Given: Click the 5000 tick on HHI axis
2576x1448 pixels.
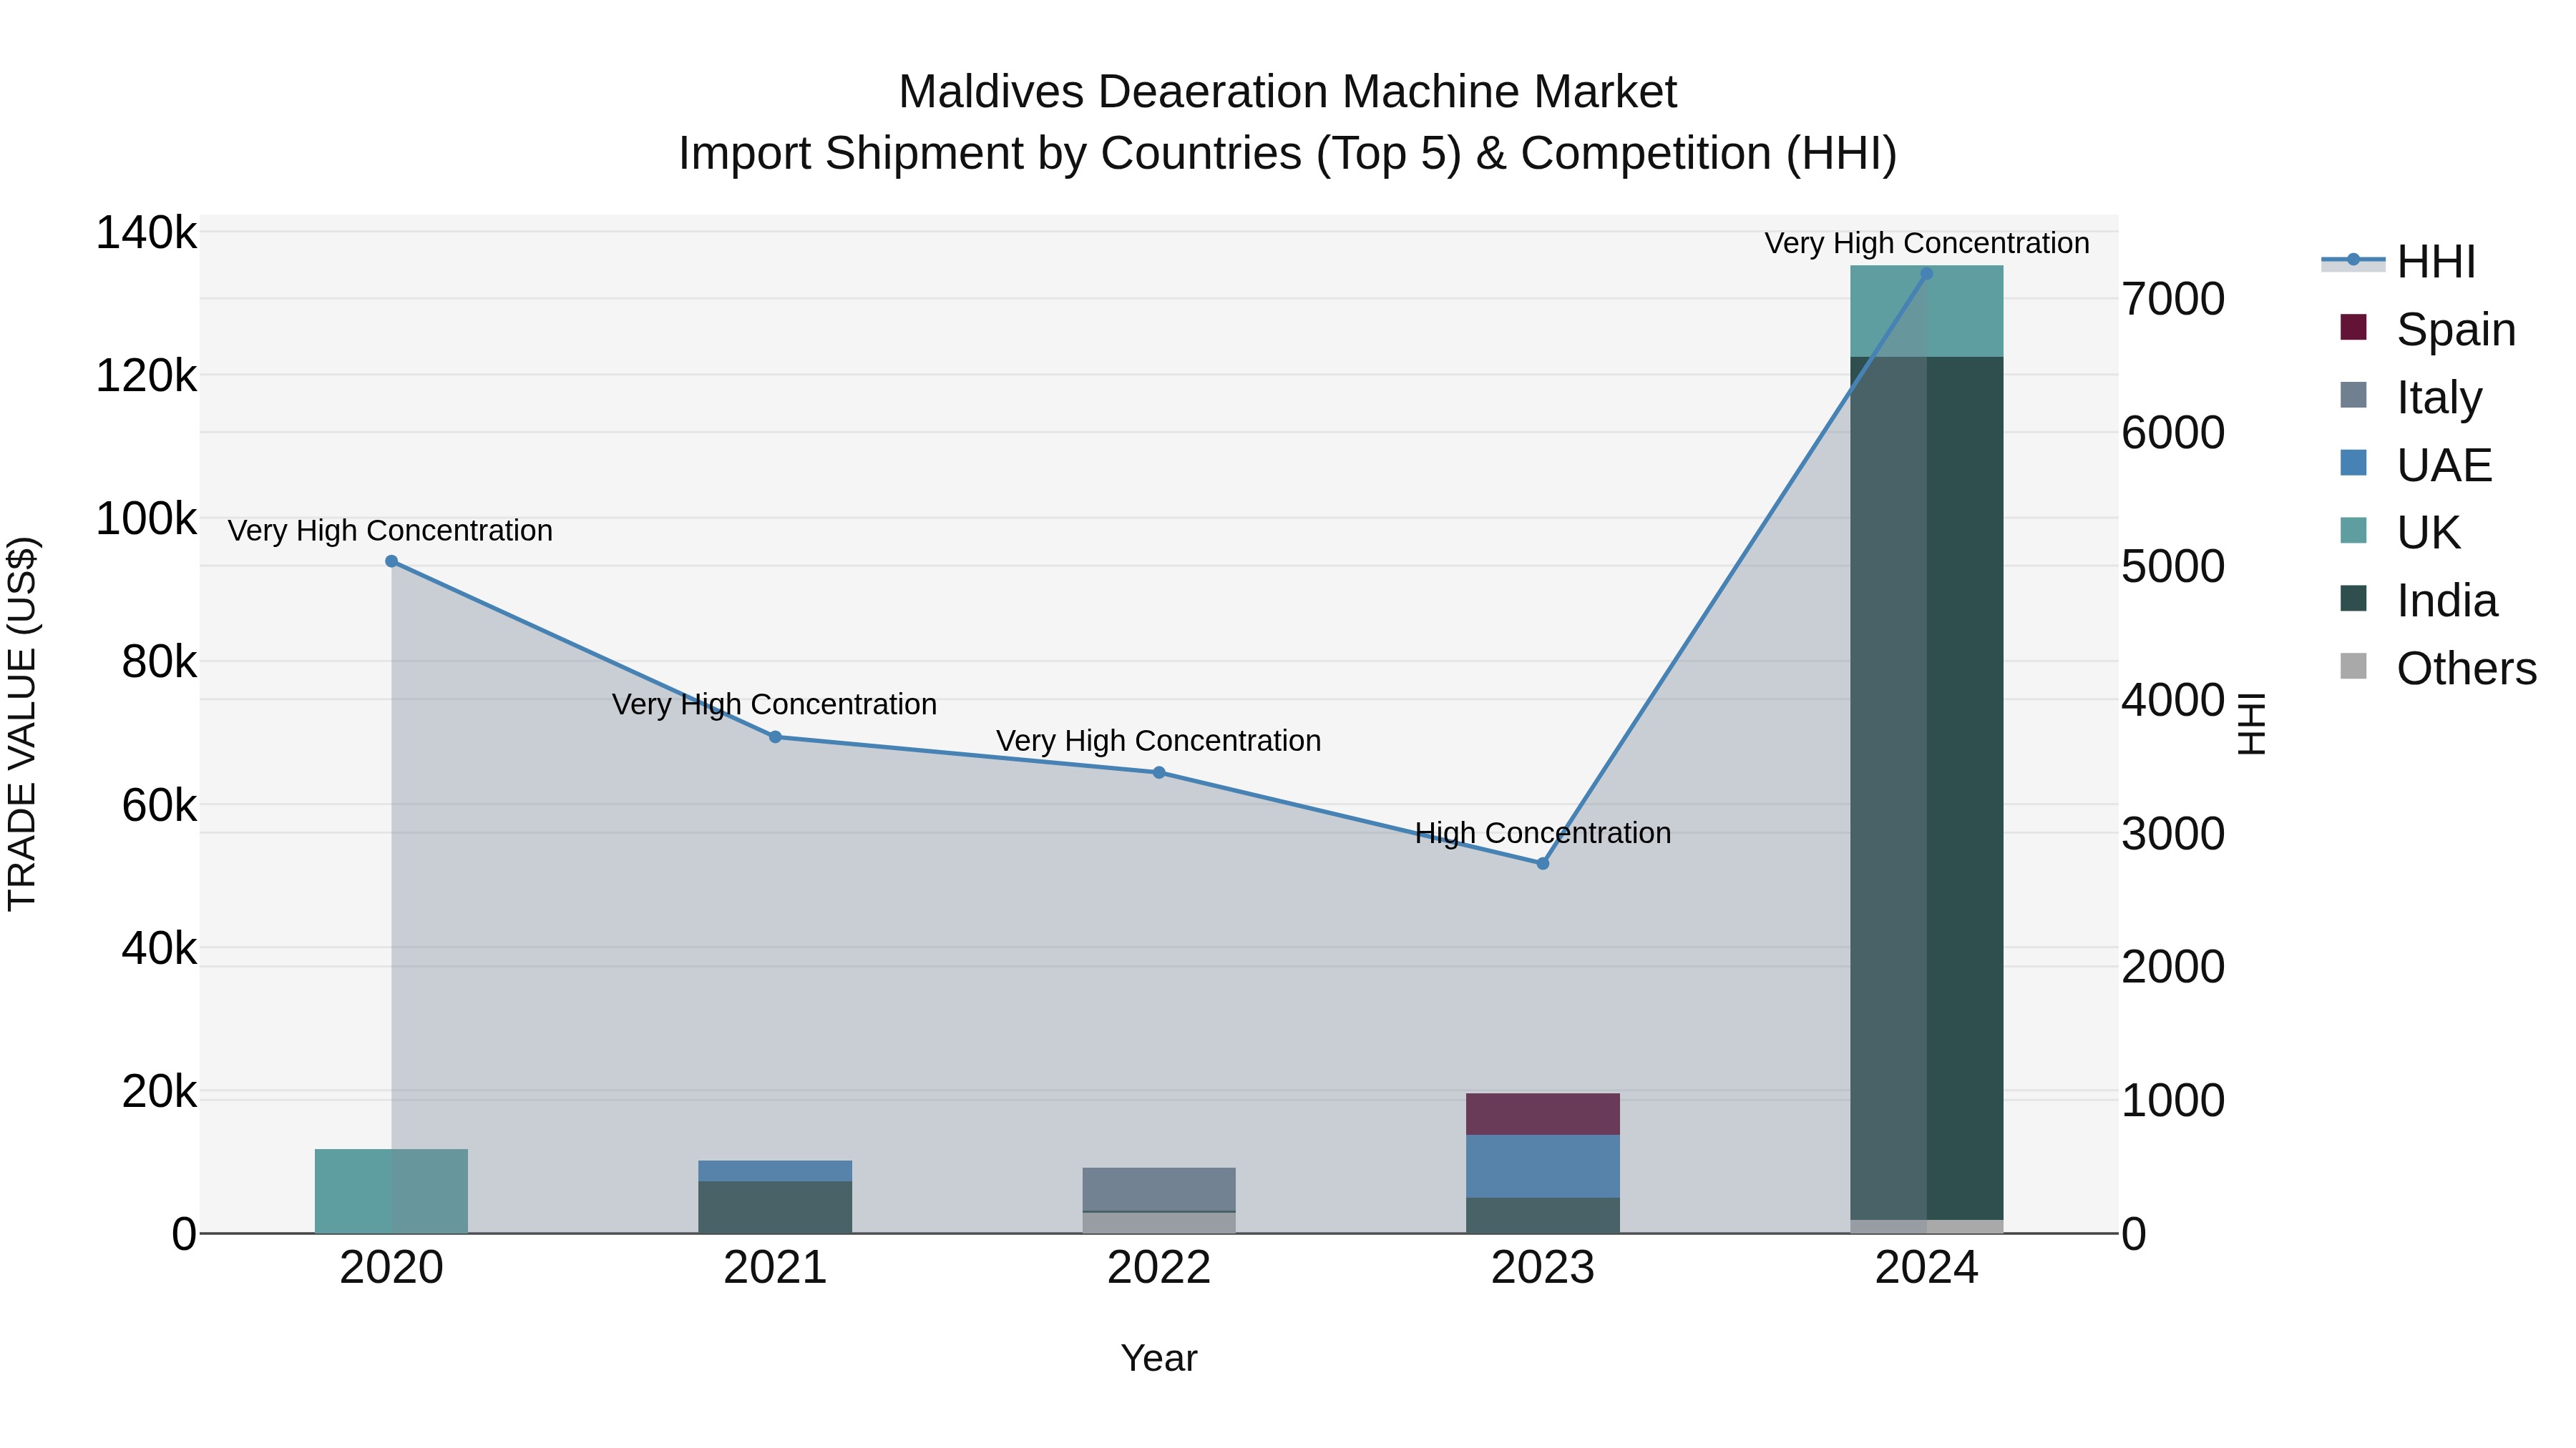Looking at the screenshot, I should [2174, 566].
